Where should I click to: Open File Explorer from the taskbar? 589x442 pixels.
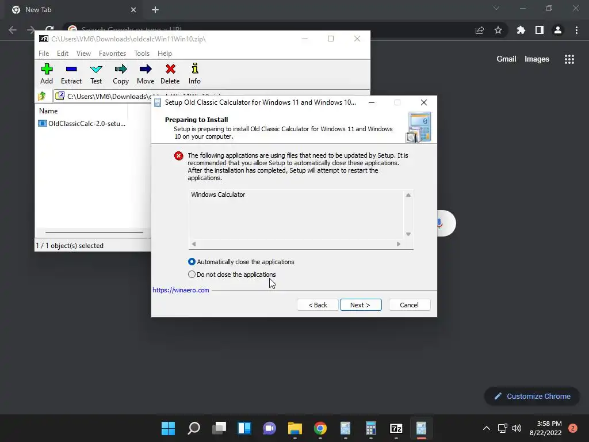tap(295, 428)
